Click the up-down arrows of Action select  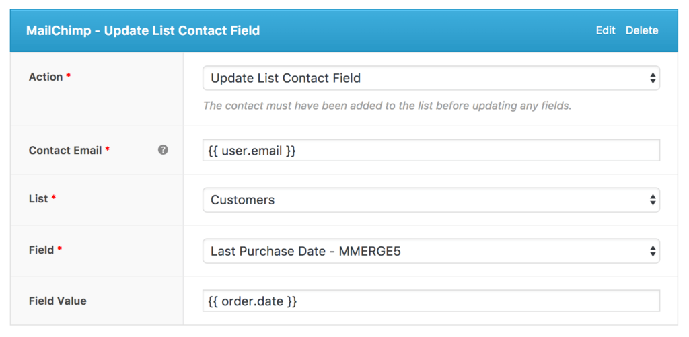(x=652, y=78)
